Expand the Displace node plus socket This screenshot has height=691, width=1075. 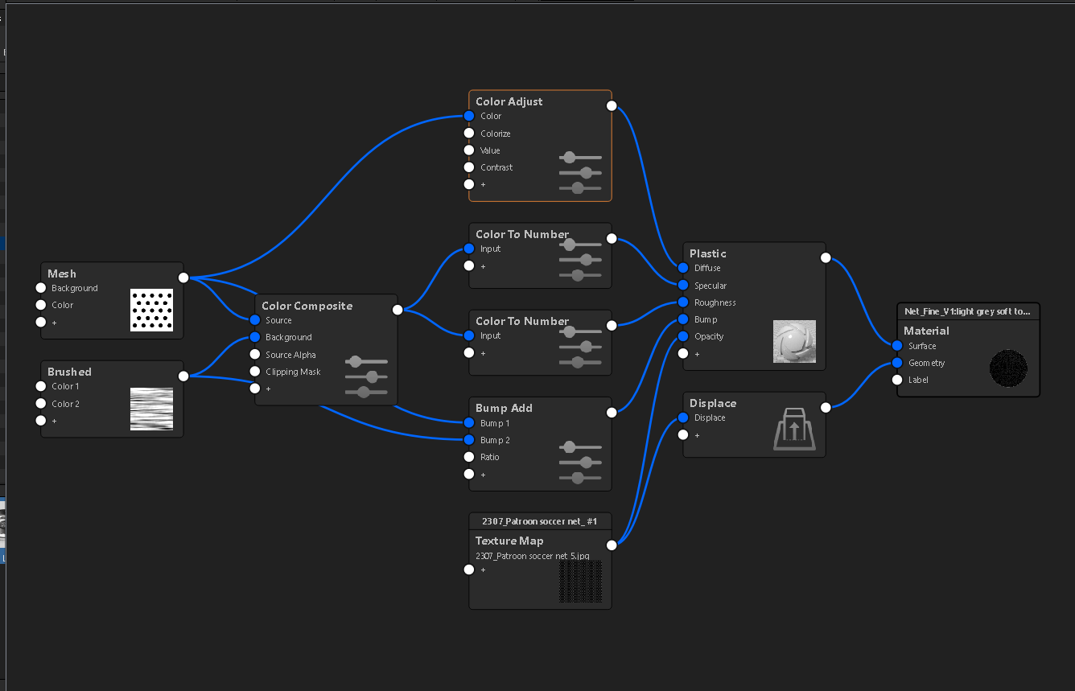tap(683, 435)
